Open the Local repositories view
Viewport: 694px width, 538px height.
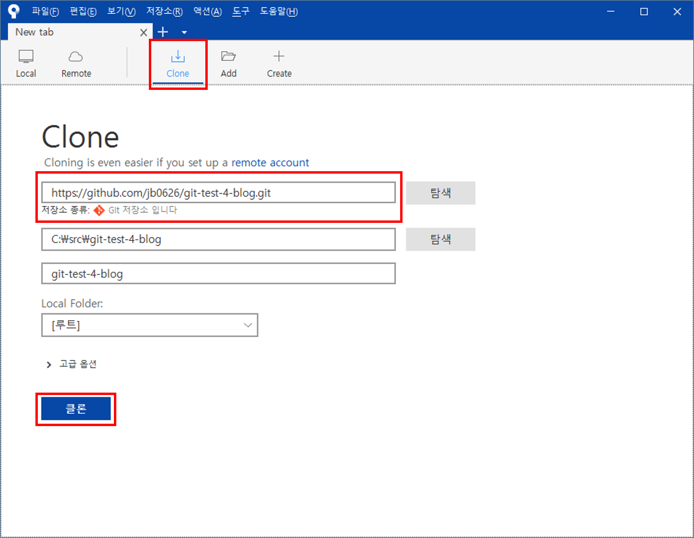[x=26, y=64]
